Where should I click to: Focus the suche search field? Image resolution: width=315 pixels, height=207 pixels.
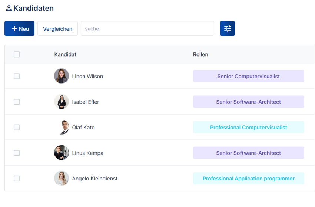pos(147,28)
